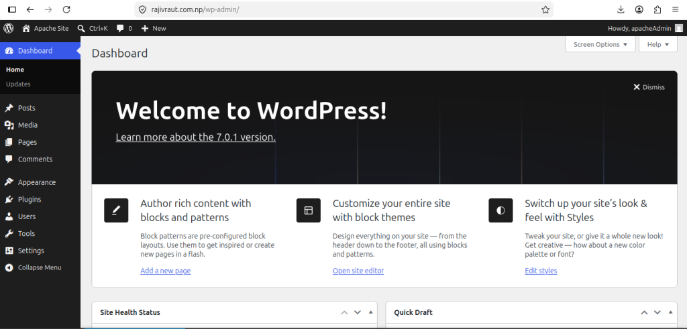The image size is (687, 329).
Task: Open Learn more about the 7.0.1 version
Action: click(x=195, y=137)
